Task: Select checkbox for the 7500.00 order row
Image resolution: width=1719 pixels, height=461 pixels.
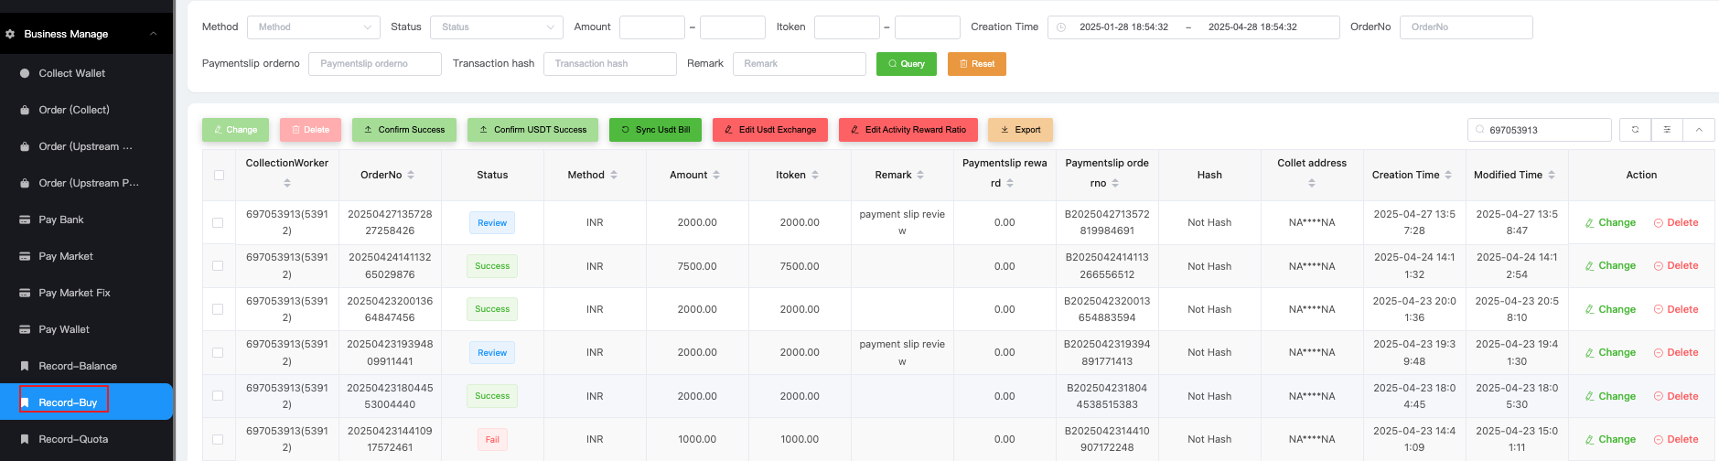Action: tap(218, 266)
